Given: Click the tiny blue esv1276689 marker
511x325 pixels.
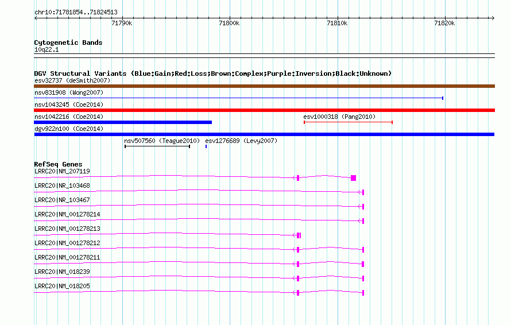Looking at the screenshot, I should (206, 146).
